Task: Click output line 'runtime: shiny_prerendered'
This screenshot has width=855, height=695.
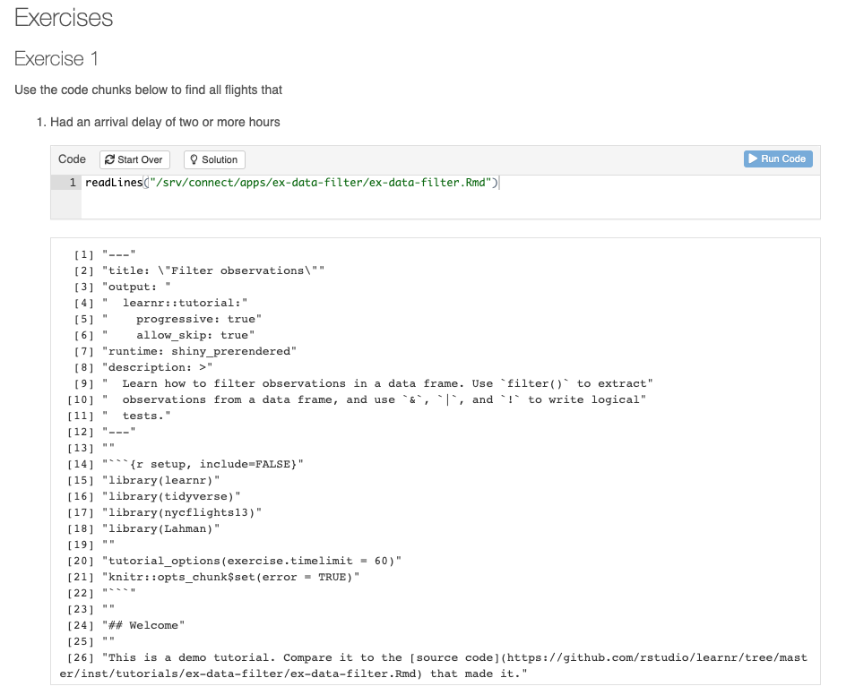Action: [x=199, y=352]
